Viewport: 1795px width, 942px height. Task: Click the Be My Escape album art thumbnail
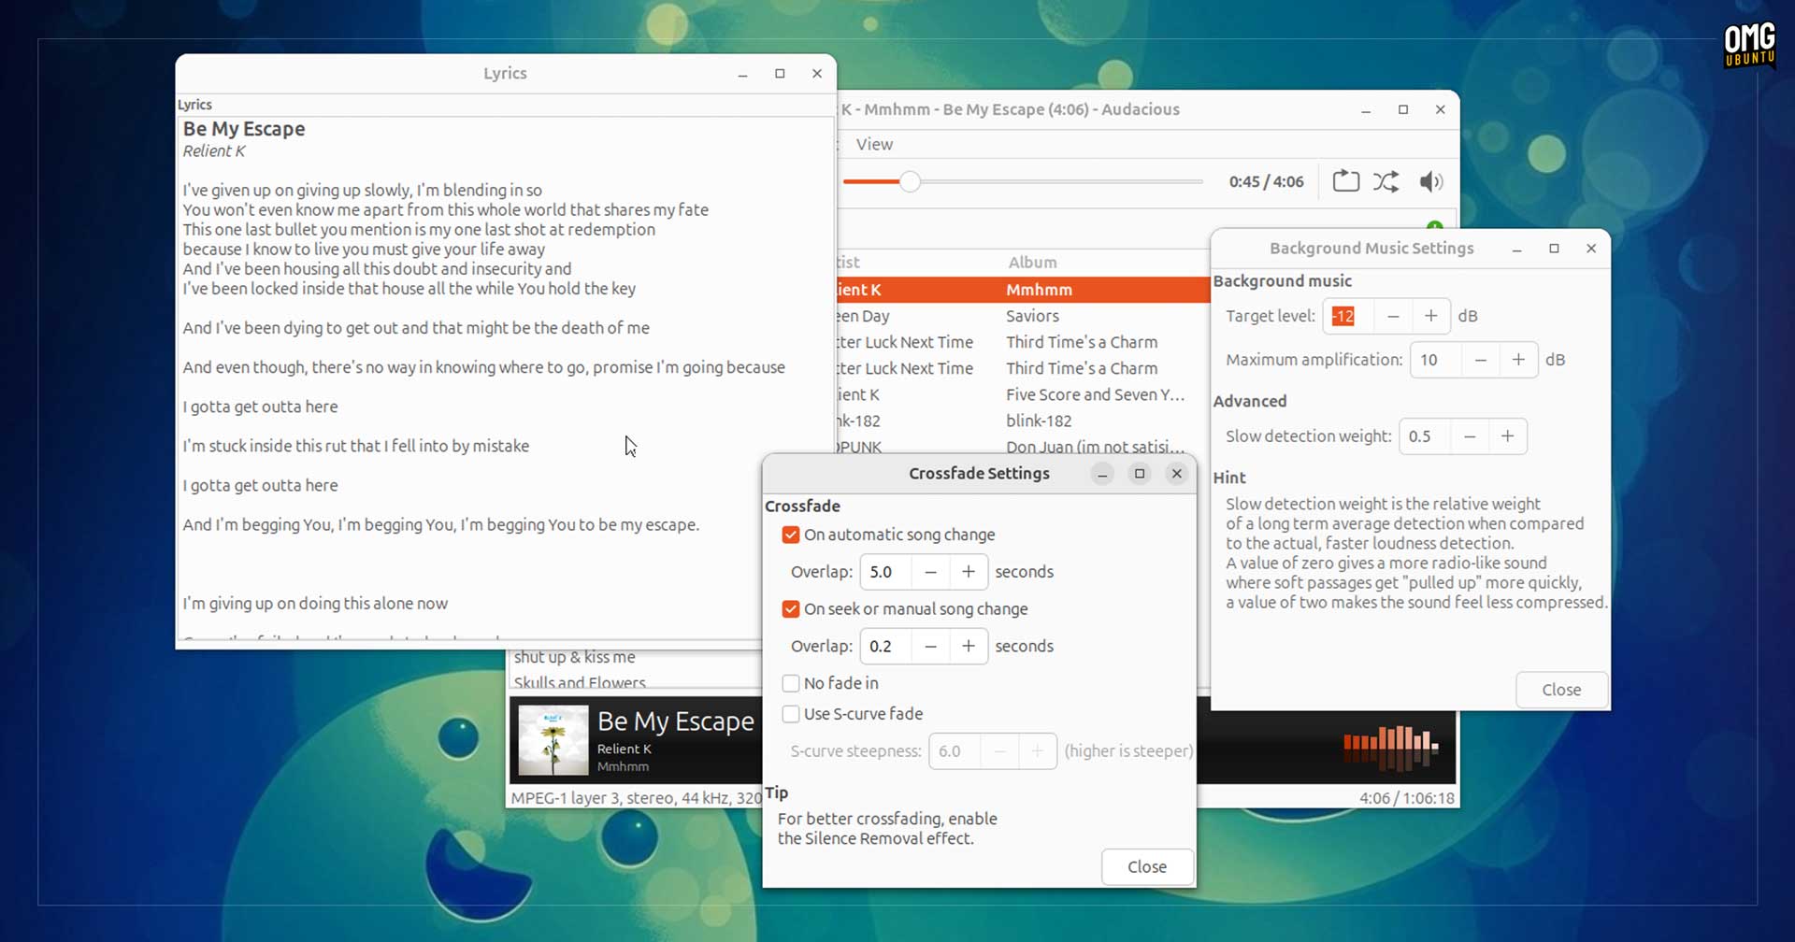click(x=553, y=740)
